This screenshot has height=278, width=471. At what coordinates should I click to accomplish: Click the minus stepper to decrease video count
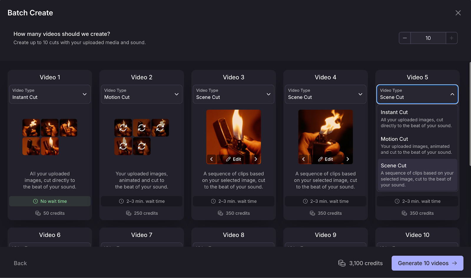click(405, 38)
